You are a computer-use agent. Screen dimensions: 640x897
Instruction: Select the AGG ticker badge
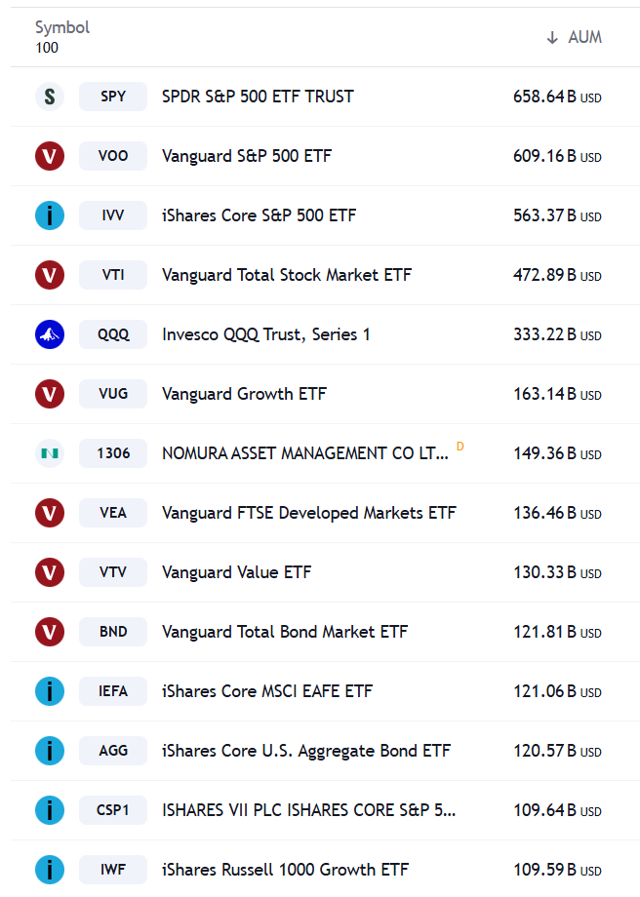point(113,751)
